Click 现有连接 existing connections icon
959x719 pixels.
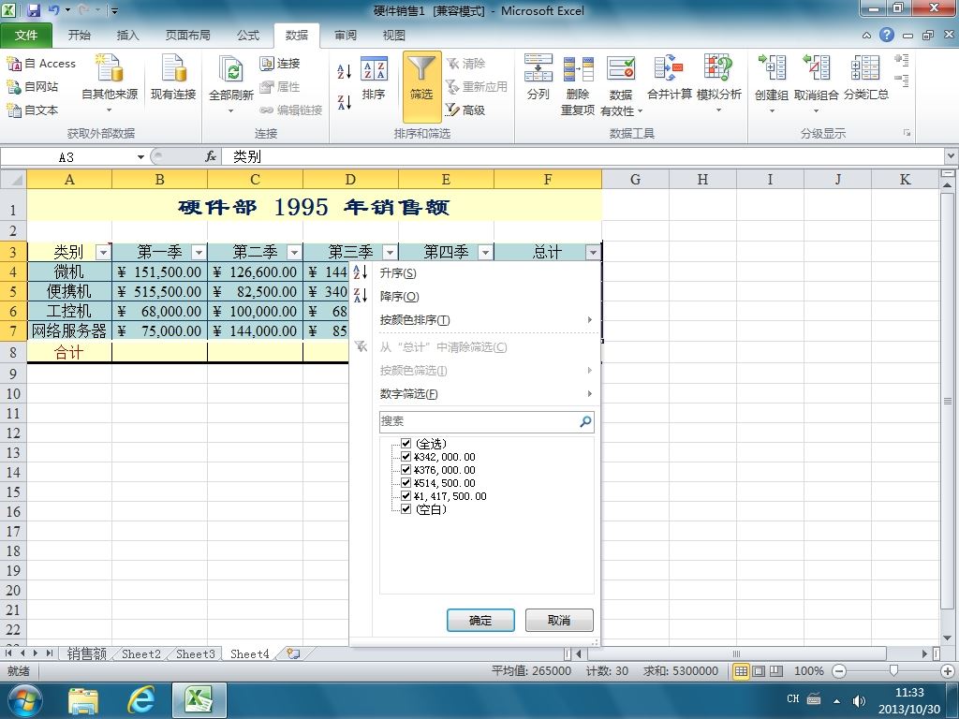point(173,67)
